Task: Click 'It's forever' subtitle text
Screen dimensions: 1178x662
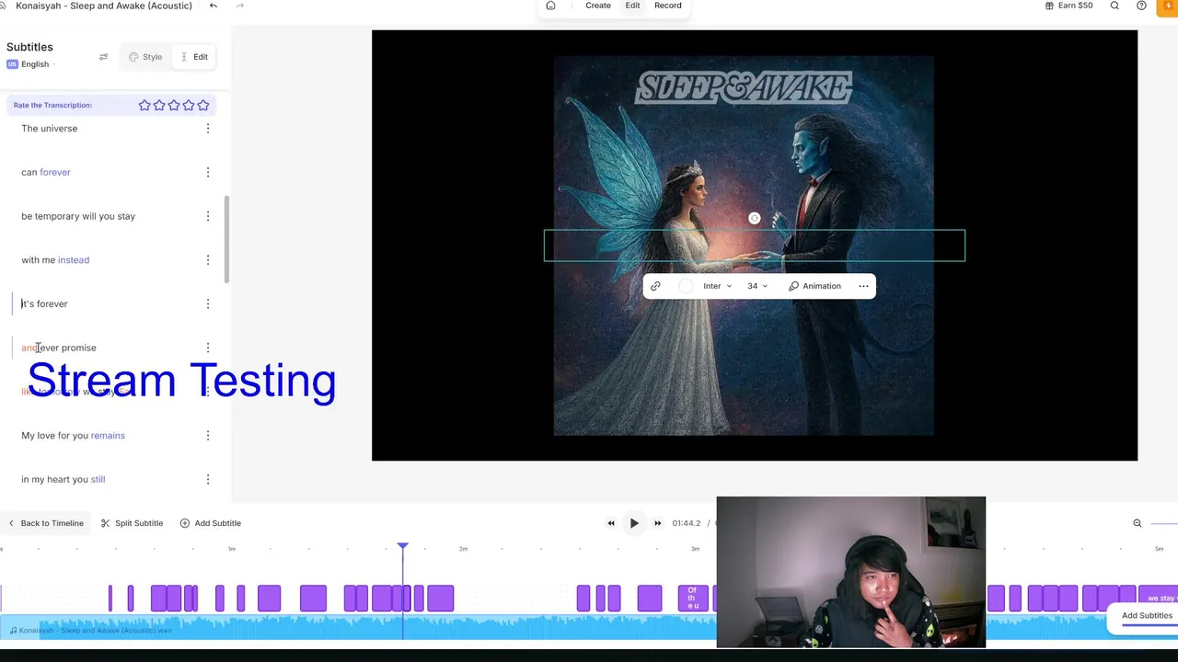Action: 44,303
